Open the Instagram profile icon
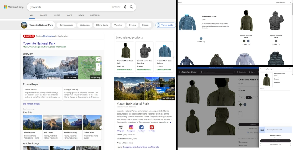 131,127
